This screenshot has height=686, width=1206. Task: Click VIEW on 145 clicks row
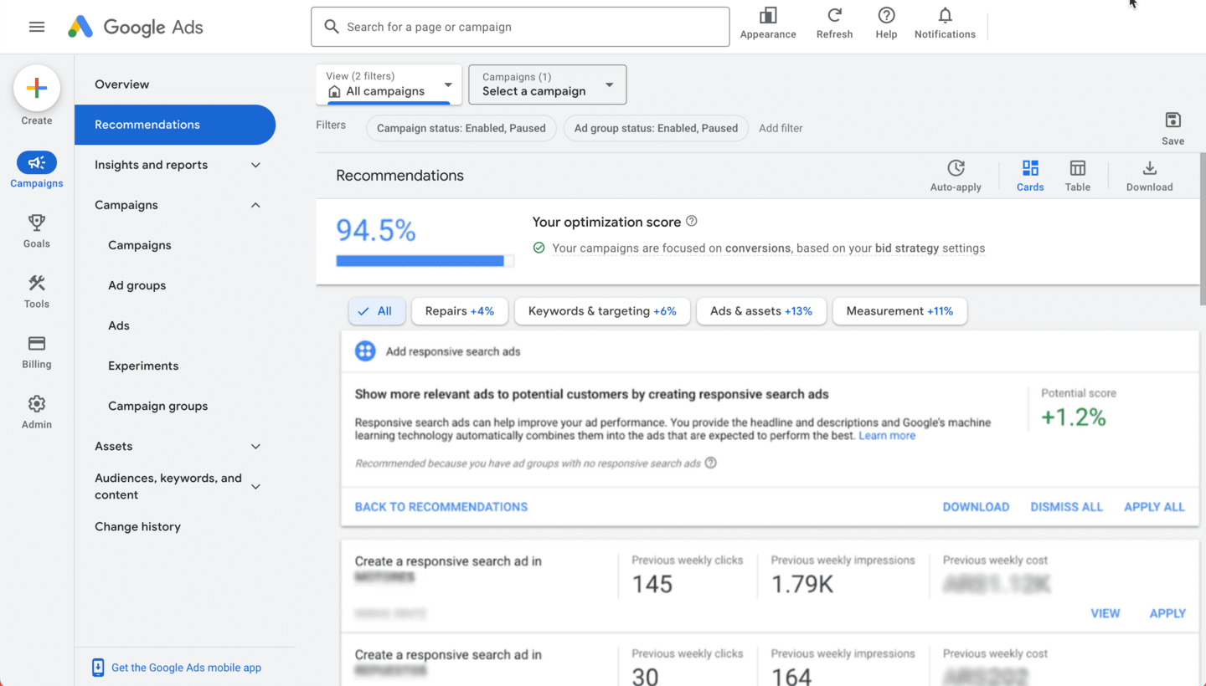(x=1105, y=613)
